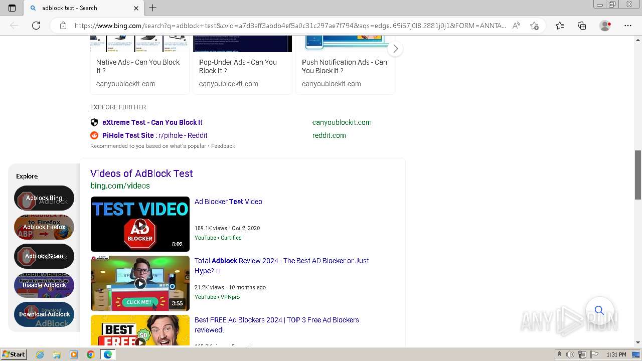This screenshot has height=361, width=642.
Task: Add this page to favorites star
Action: coord(534,26)
